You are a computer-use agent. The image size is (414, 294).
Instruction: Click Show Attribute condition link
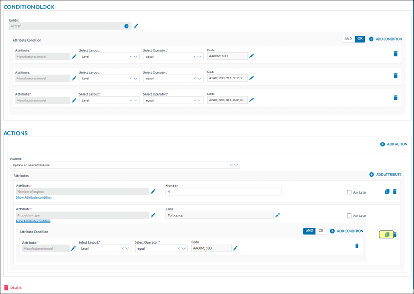click(34, 198)
